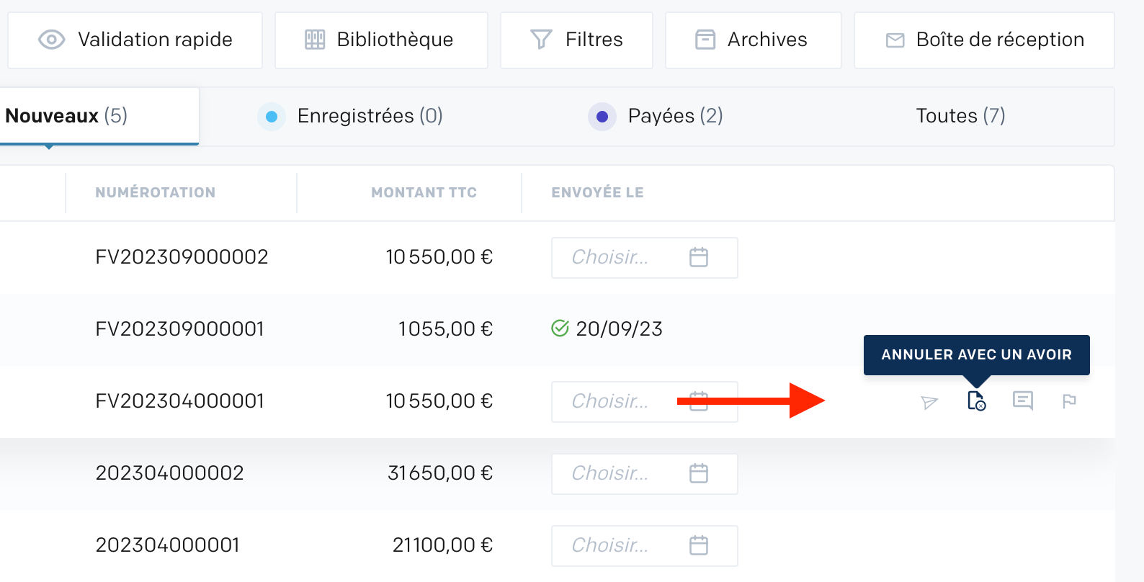The height and width of the screenshot is (582, 1144).
Task: Click the send paper-plane icon in FV202304000001 row
Action: point(929,402)
